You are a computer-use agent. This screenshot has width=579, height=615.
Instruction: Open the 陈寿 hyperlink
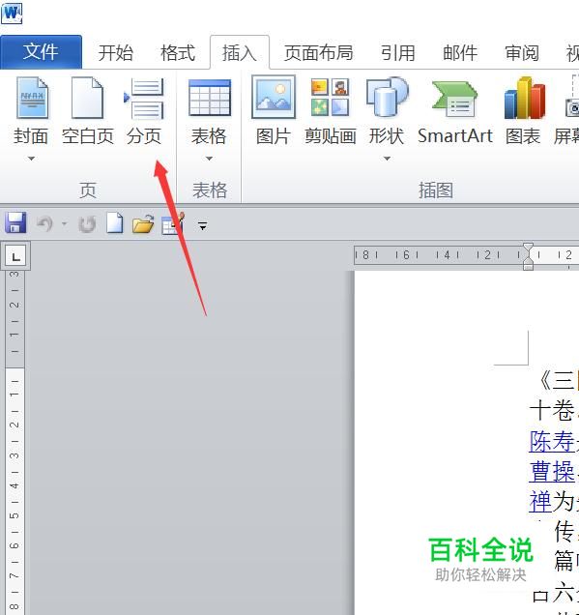[552, 442]
